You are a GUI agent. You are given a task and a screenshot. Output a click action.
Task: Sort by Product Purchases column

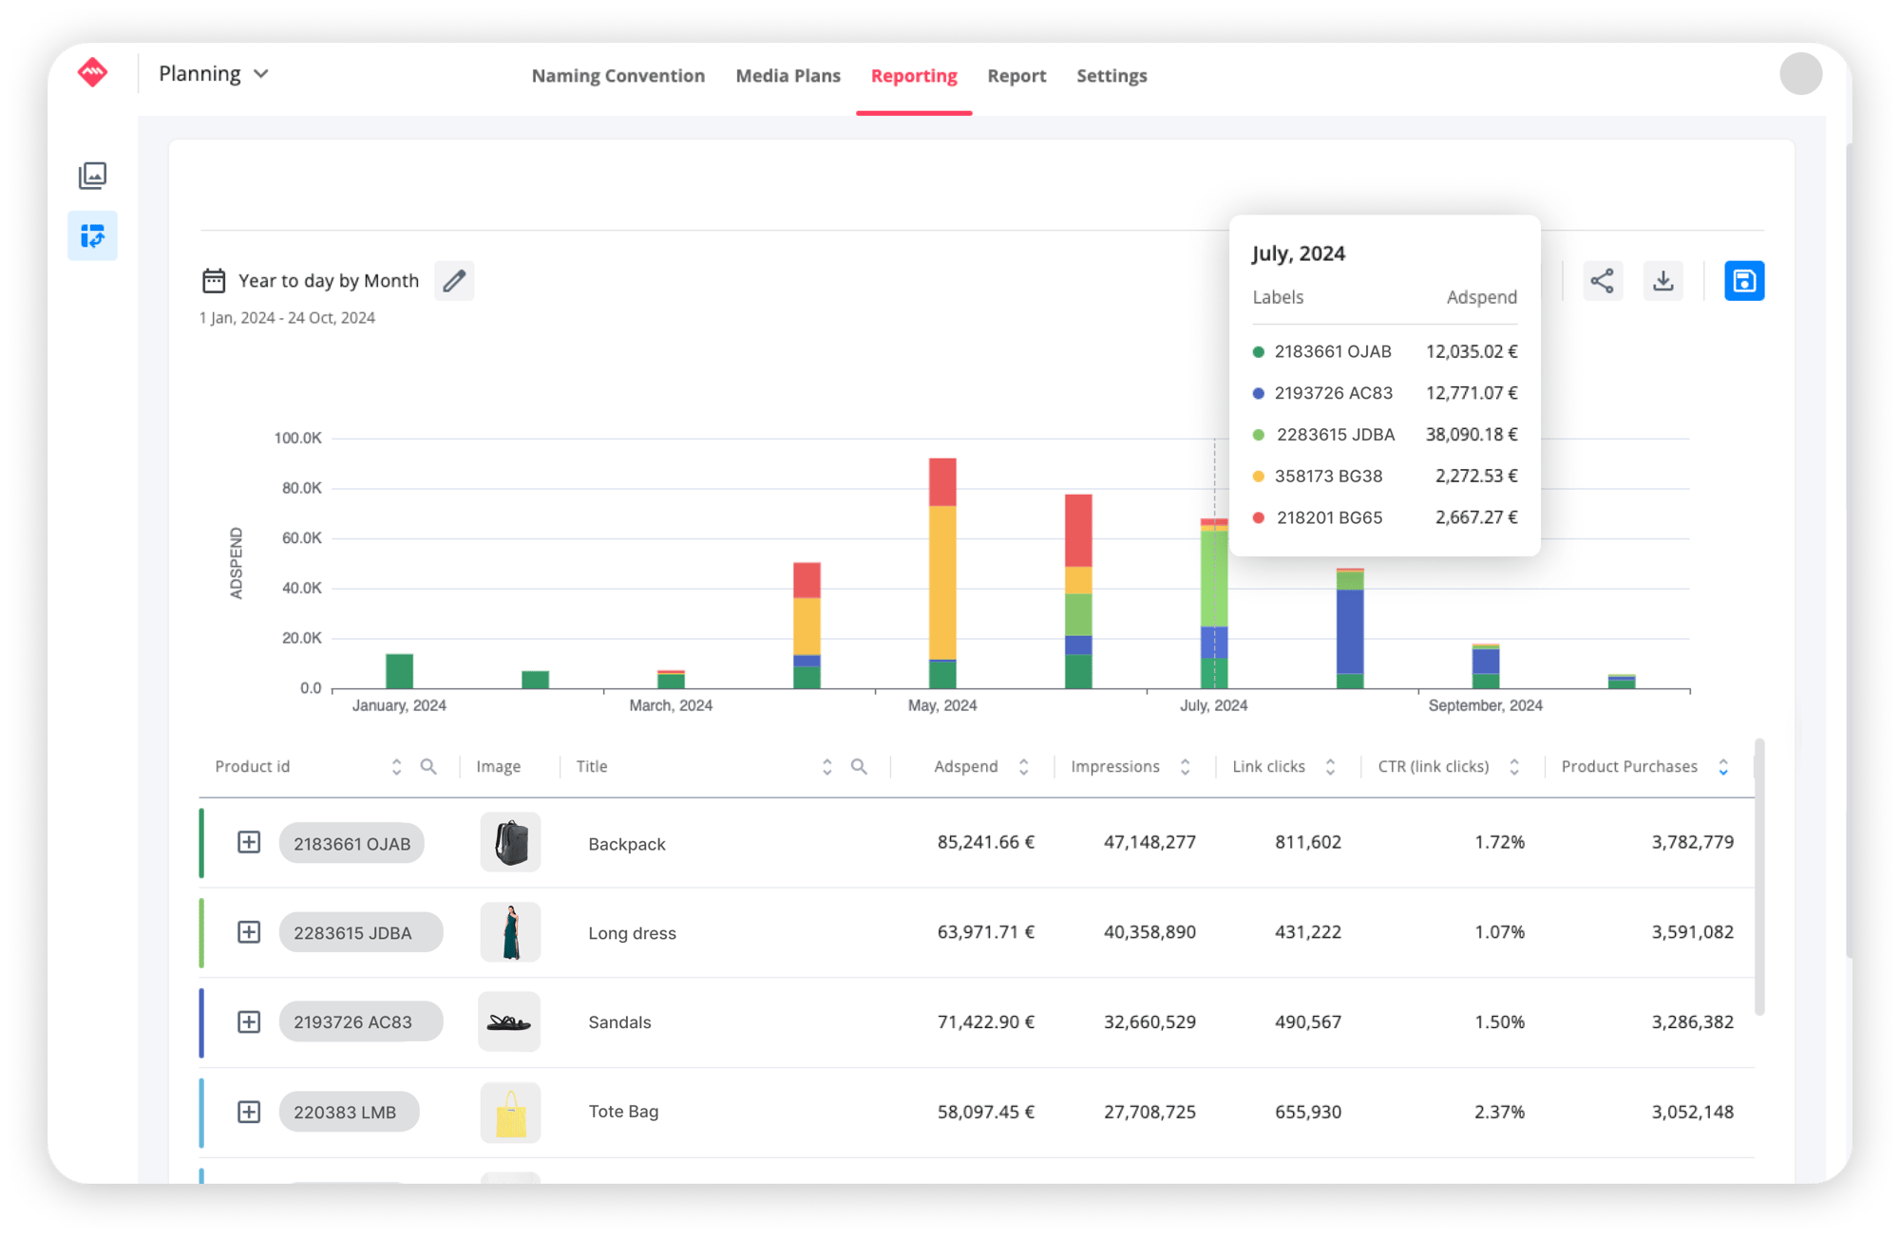pos(1722,766)
